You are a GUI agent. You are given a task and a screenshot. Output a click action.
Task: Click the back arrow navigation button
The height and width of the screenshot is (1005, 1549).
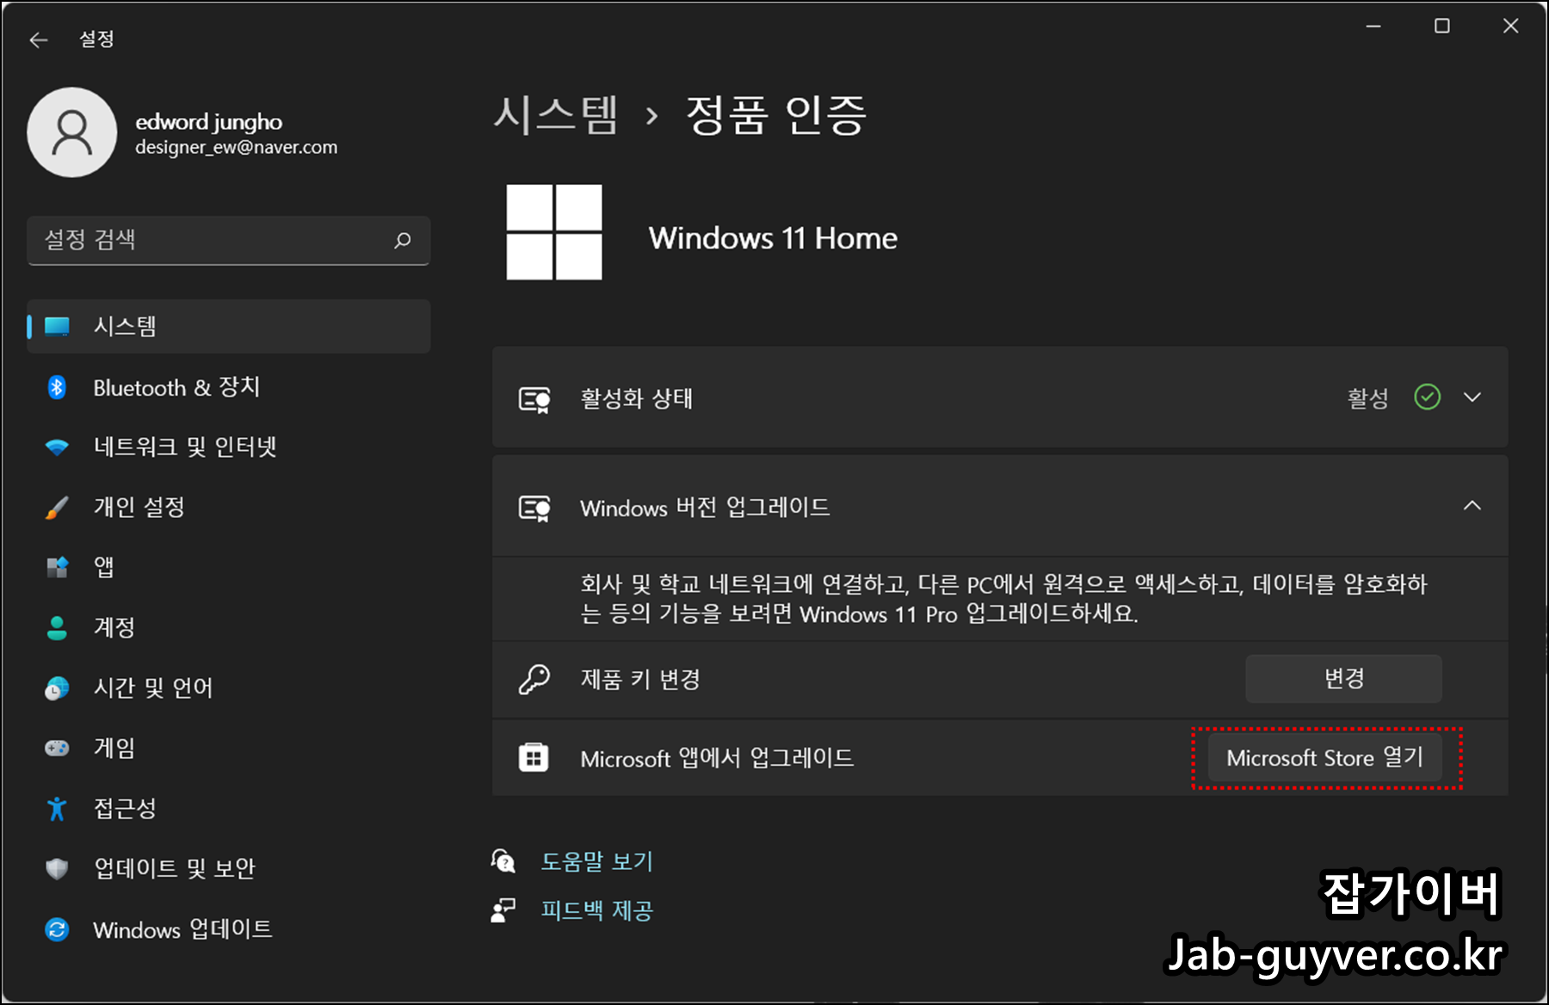(39, 40)
